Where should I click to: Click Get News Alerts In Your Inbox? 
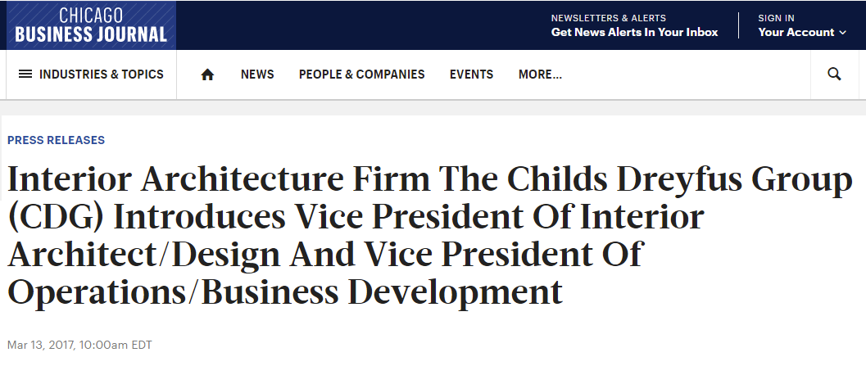click(x=635, y=32)
